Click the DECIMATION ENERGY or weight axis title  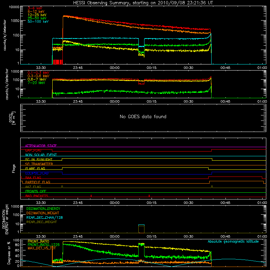(5, 219)
